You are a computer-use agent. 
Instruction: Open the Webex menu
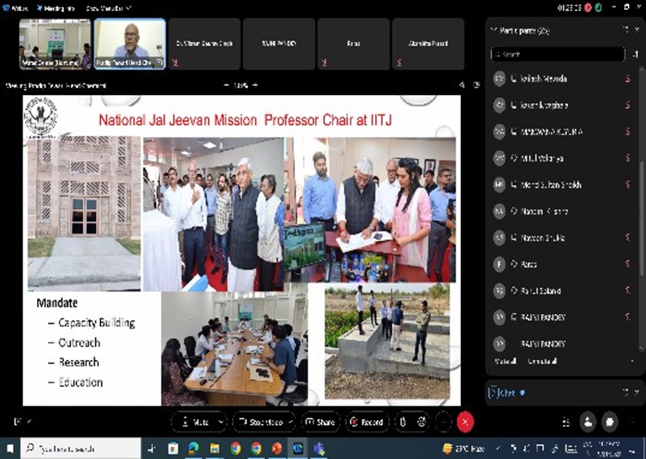[15, 8]
